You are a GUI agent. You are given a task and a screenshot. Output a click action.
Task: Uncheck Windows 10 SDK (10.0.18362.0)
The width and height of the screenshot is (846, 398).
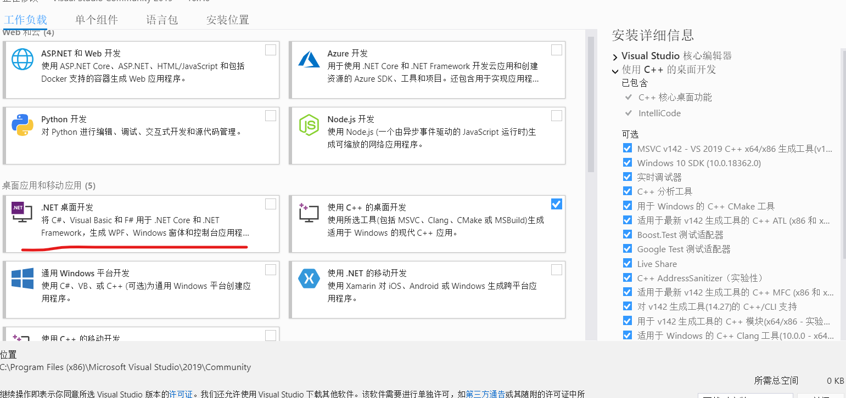pos(628,162)
